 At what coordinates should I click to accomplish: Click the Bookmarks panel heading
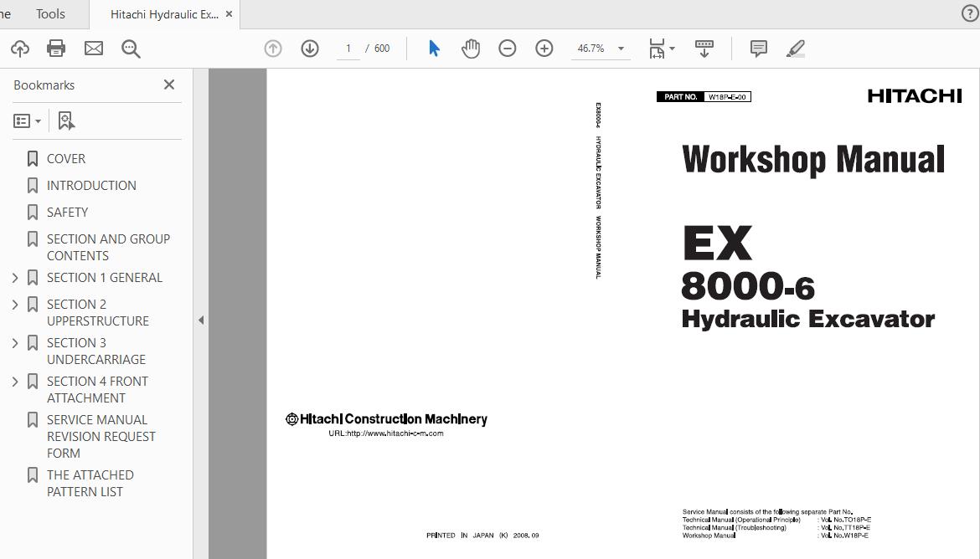44,85
